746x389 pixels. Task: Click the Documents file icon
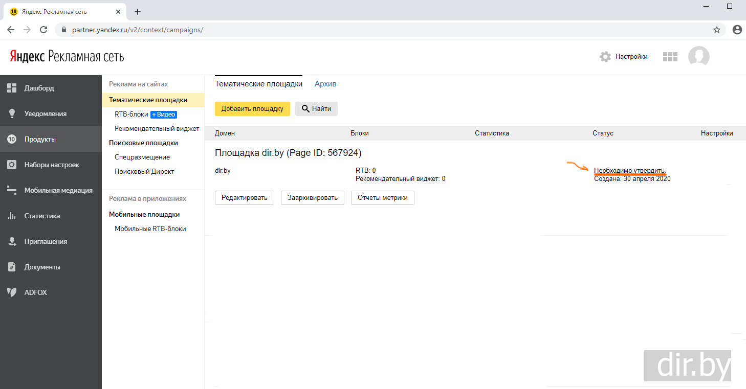pyautogui.click(x=12, y=267)
